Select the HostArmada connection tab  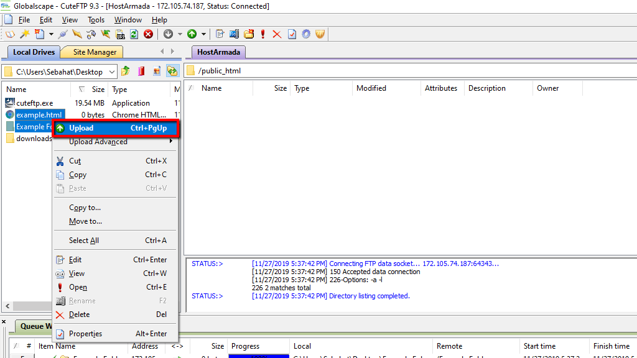click(x=218, y=52)
